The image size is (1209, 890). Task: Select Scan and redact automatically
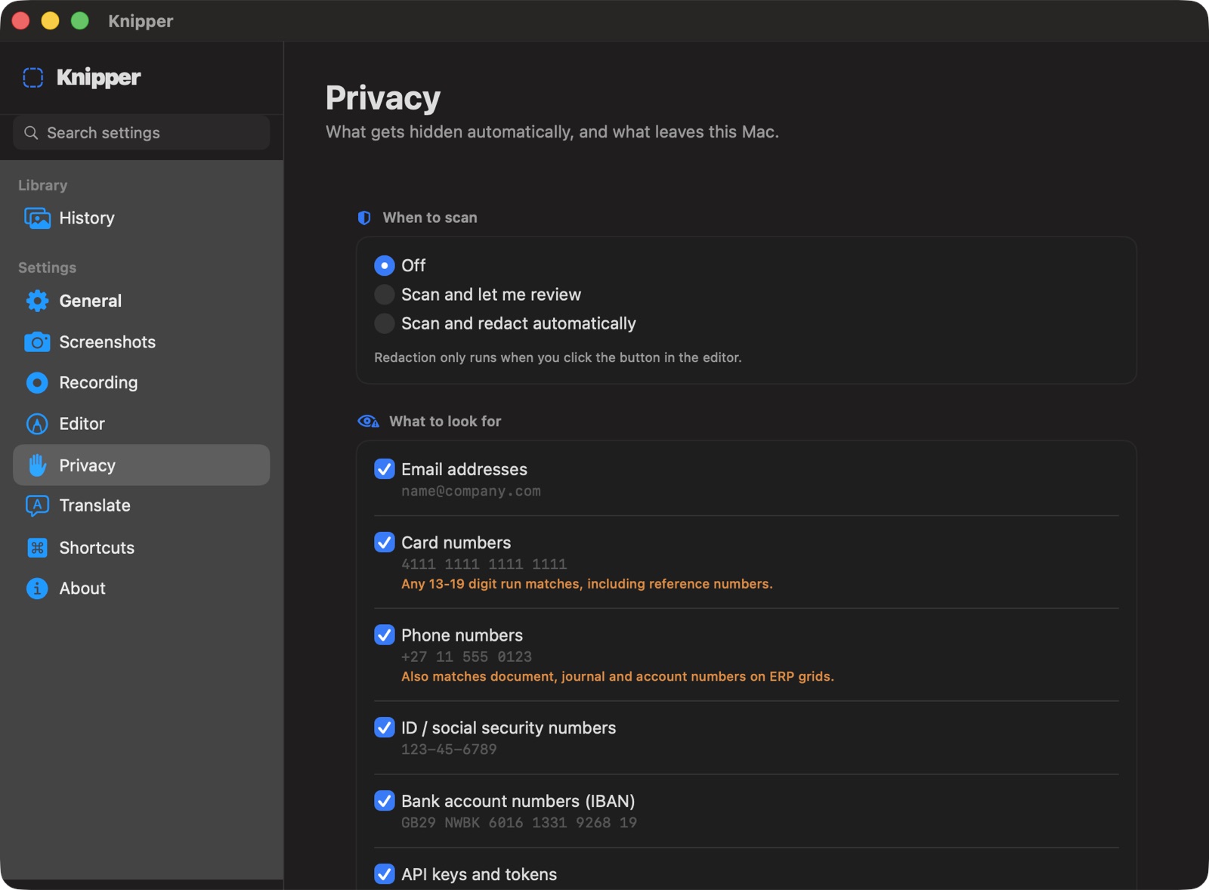(x=385, y=323)
